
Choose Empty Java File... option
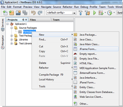[96, 59]
